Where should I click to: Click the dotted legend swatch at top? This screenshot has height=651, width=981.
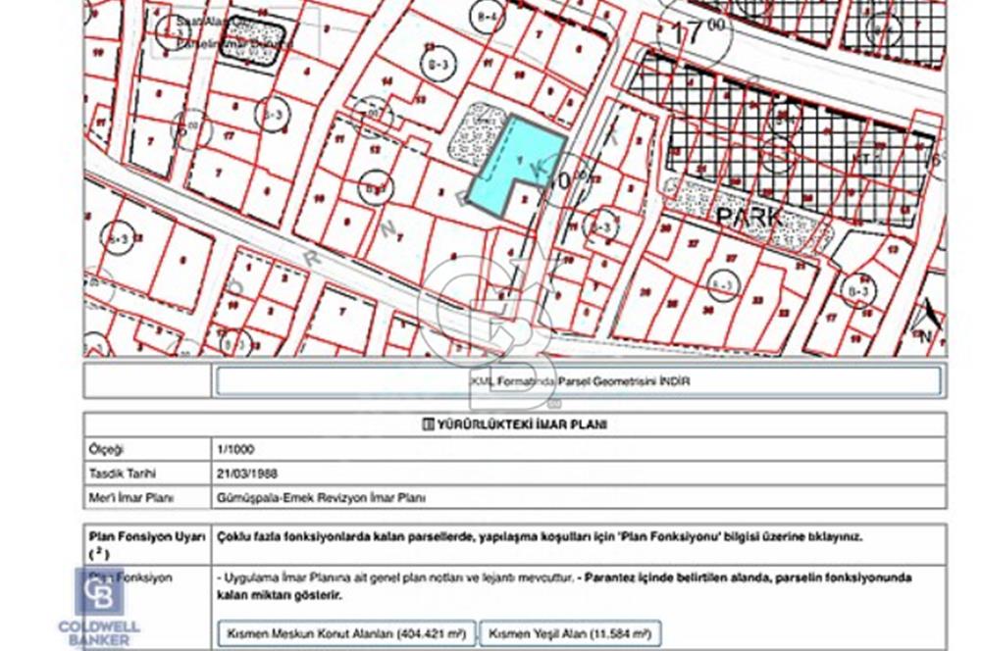[x=245, y=51]
